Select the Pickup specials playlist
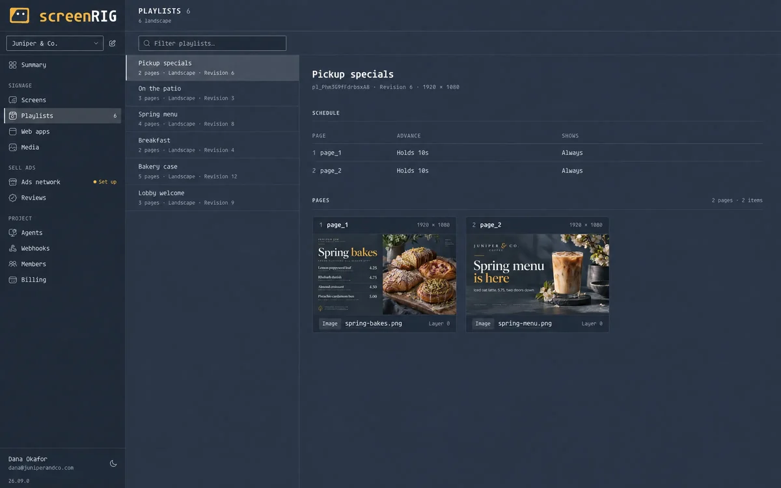The width and height of the screenshot is (781, 488). point(212,68)
